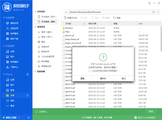Image resolution: width=162 pixels, height=120 pixels.
Task: Click 覆盖 to overwrite the file
Action: click(x=82, y=78)
